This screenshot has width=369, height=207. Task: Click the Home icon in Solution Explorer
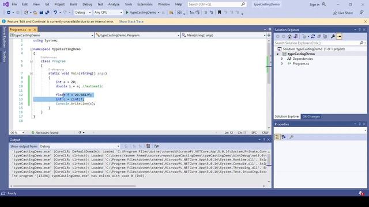coord(289,37)
